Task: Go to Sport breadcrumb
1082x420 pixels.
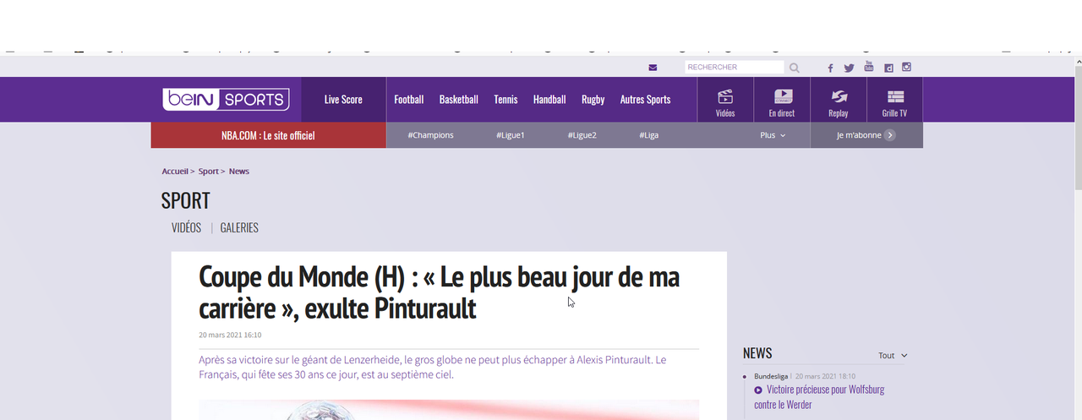Action: [209, 172]
